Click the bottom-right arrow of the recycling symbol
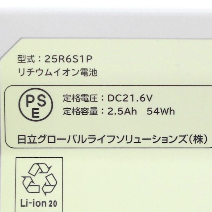This screenshot has height=212, width=212. 49,185
